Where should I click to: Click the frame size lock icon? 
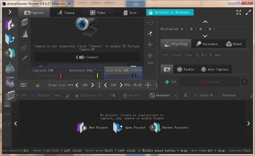[x=38, y=85]
